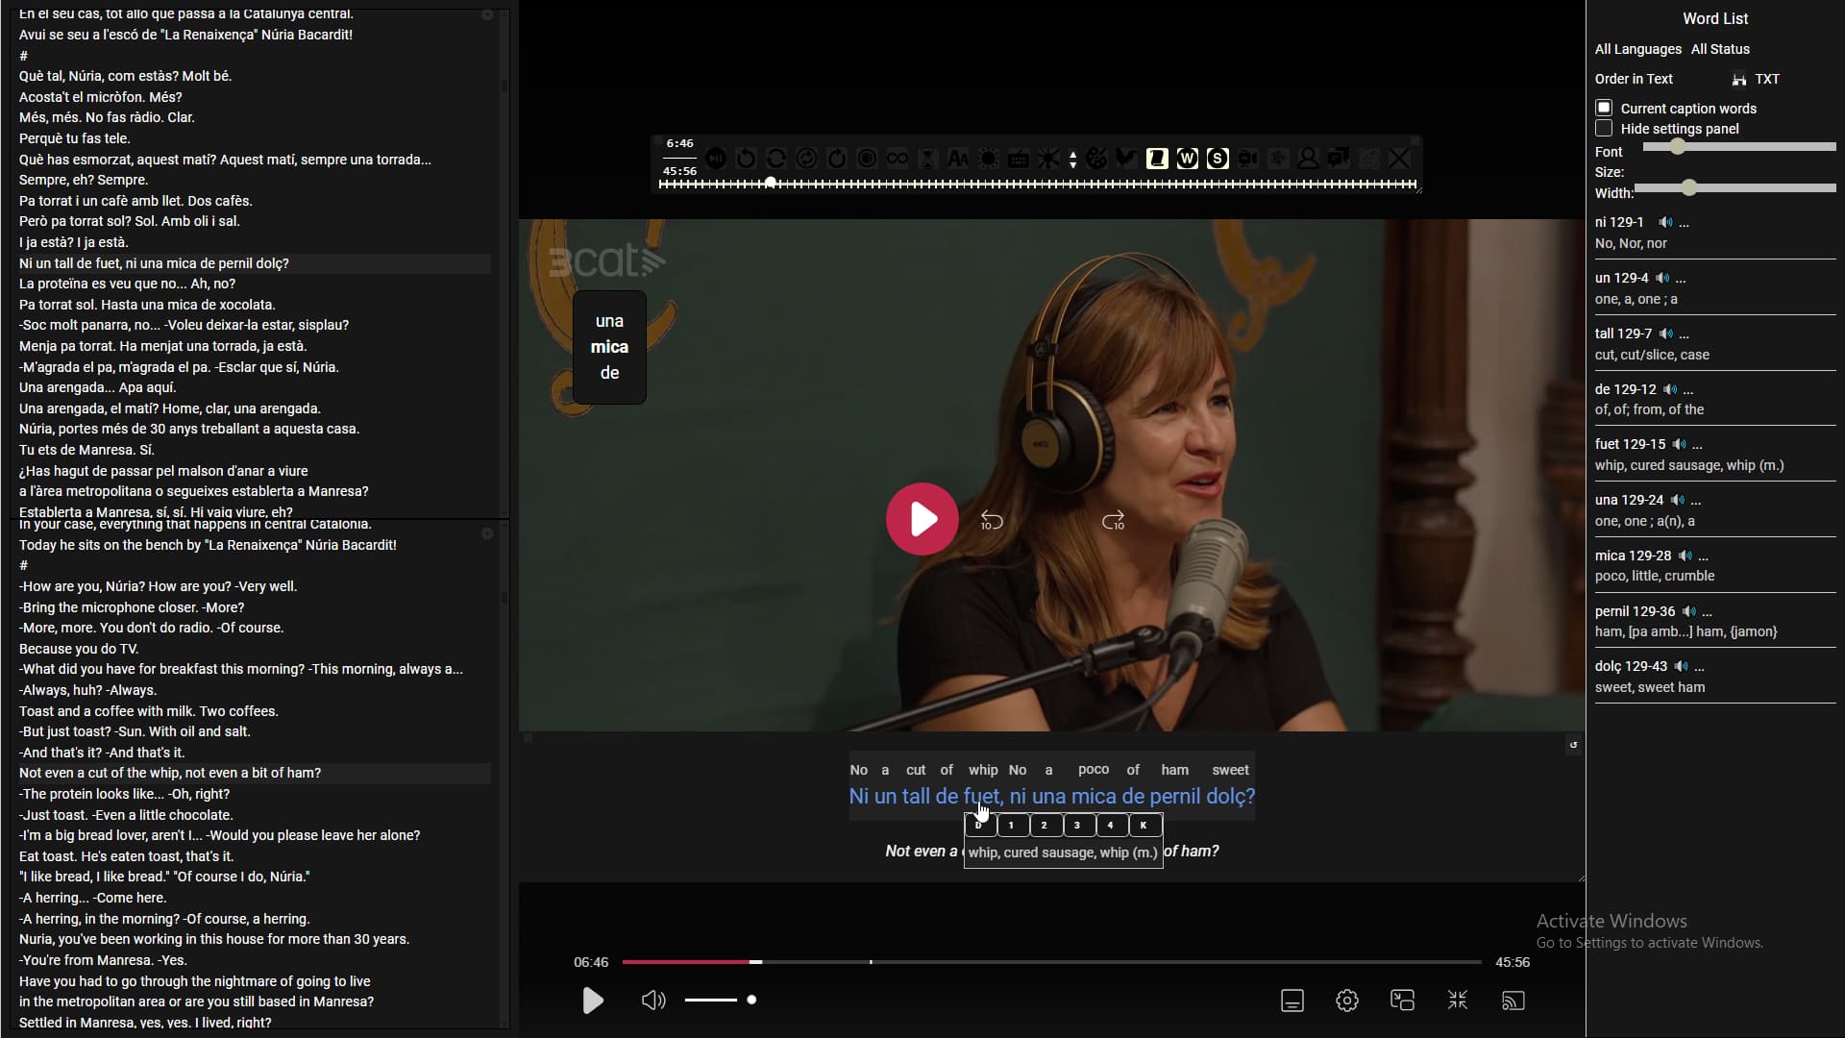Click the infinity loop toolbar icon
The width and height of the screenshot is (1845, 1038).
898,159
